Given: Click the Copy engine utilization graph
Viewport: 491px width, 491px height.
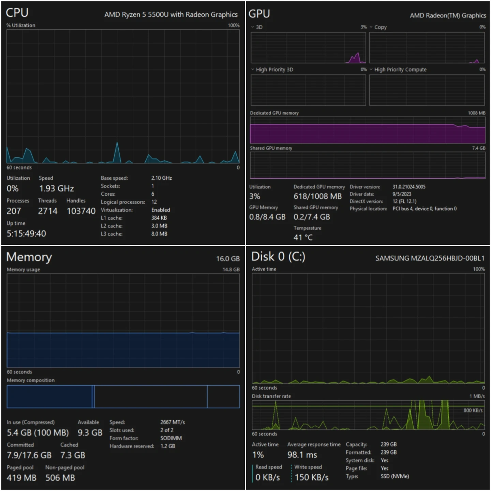Looking at the screenshot, I should point(427,48).
